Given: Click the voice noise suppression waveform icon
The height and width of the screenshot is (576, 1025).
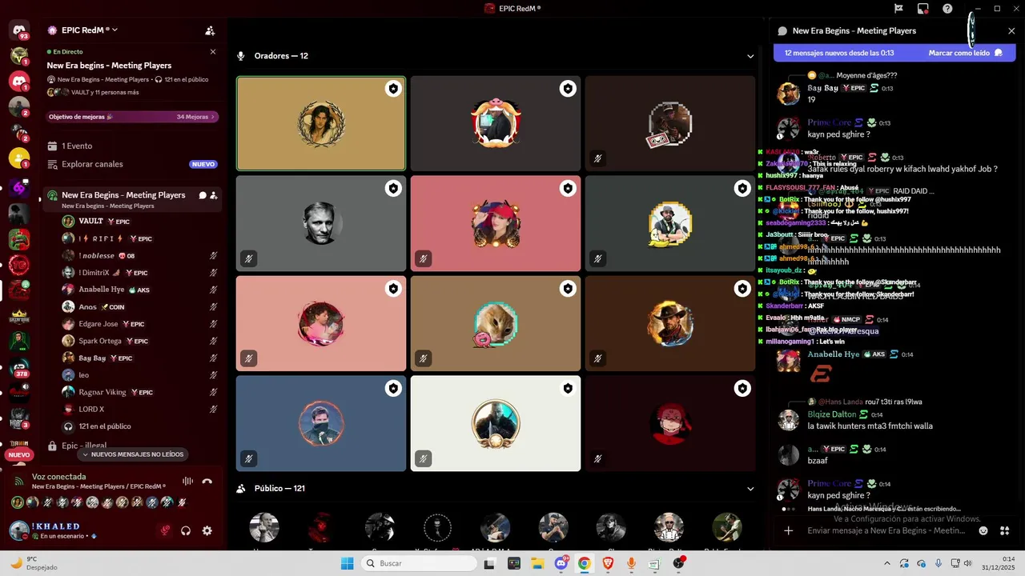Looking at the screenshot, I should click(188, 481).
